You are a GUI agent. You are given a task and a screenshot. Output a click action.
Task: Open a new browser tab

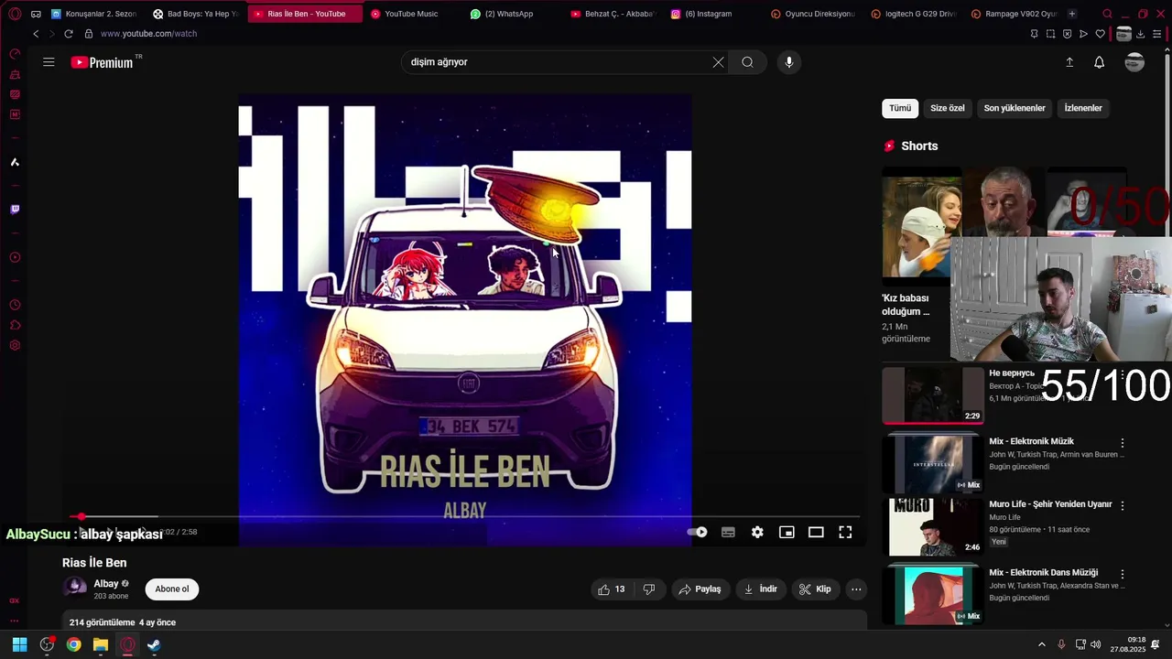tap(1072, 14)
